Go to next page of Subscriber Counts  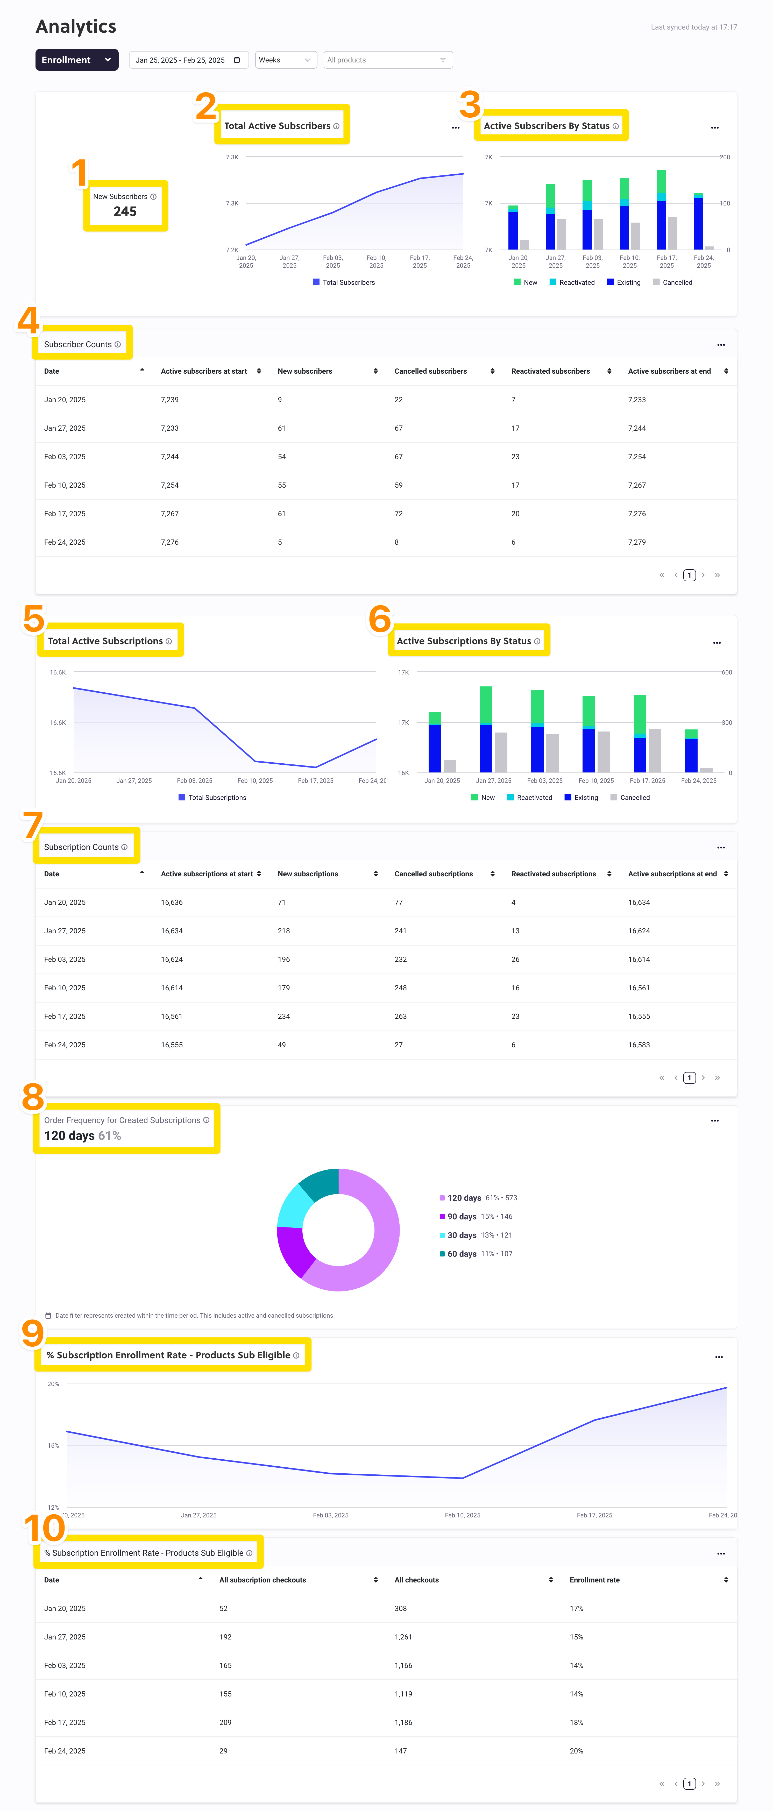click(x=703, y=575)
